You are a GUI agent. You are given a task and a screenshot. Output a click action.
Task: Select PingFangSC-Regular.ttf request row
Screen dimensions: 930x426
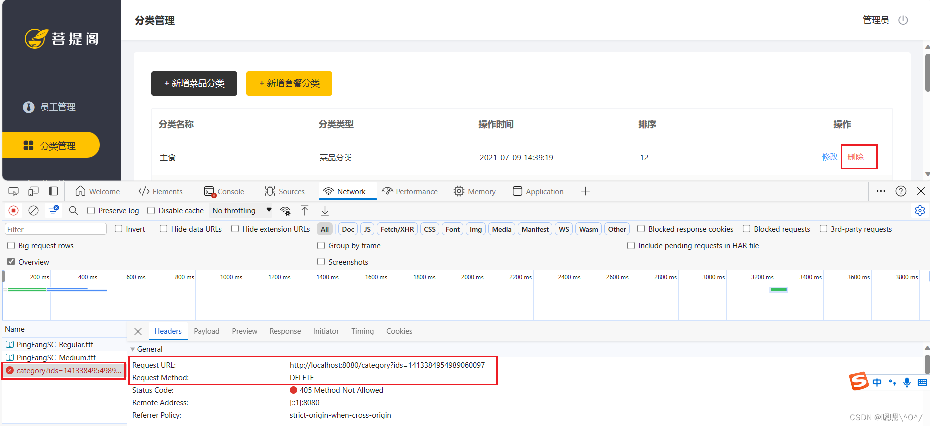click(x=64, y=344)
